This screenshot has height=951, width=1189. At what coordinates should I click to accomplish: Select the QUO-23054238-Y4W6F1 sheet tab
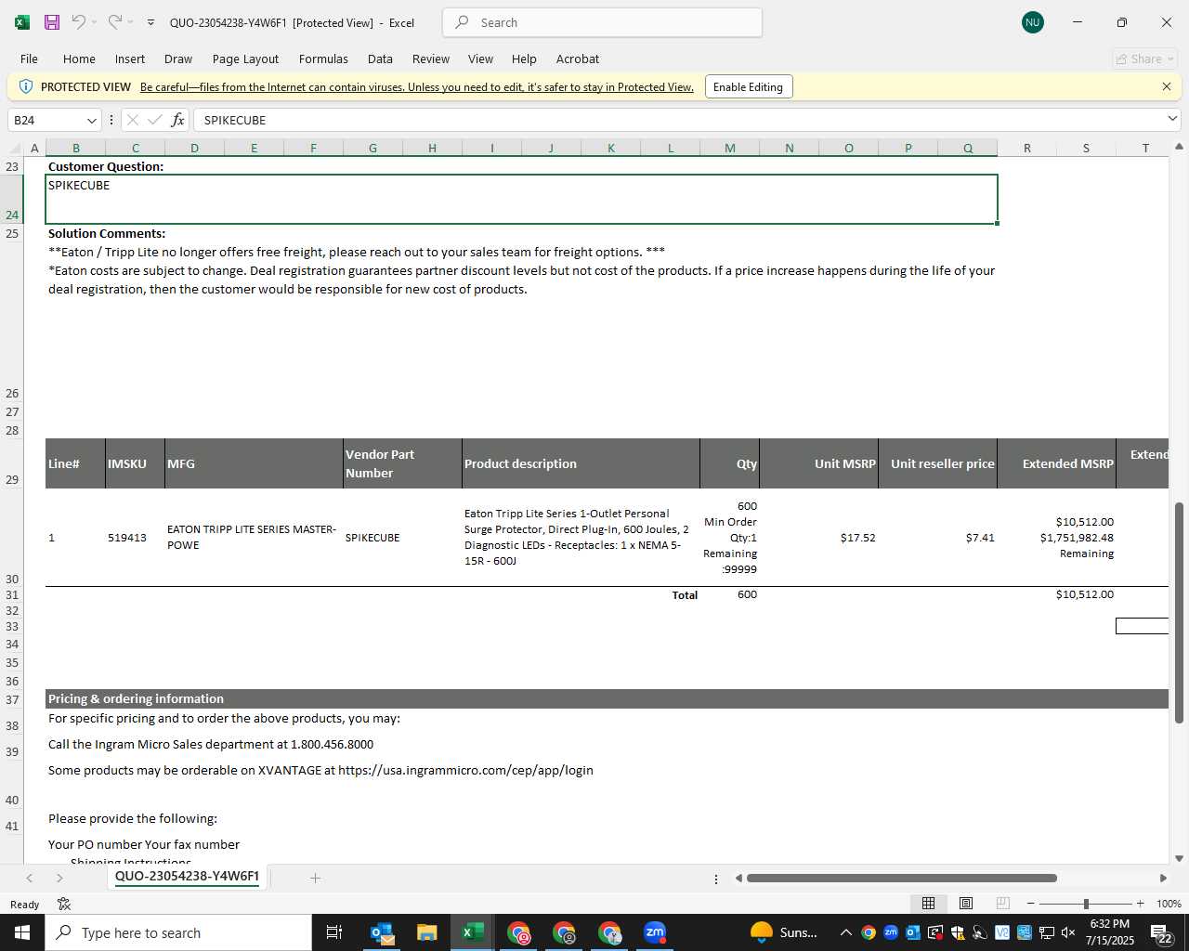pos(187,877)
